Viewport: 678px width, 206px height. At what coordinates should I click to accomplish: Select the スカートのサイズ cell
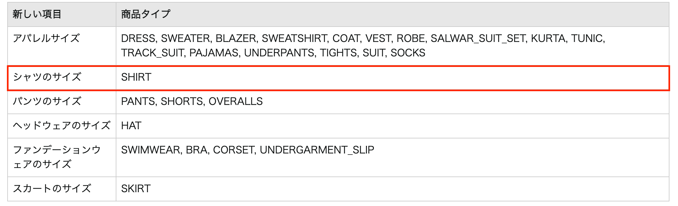[62, 189]
